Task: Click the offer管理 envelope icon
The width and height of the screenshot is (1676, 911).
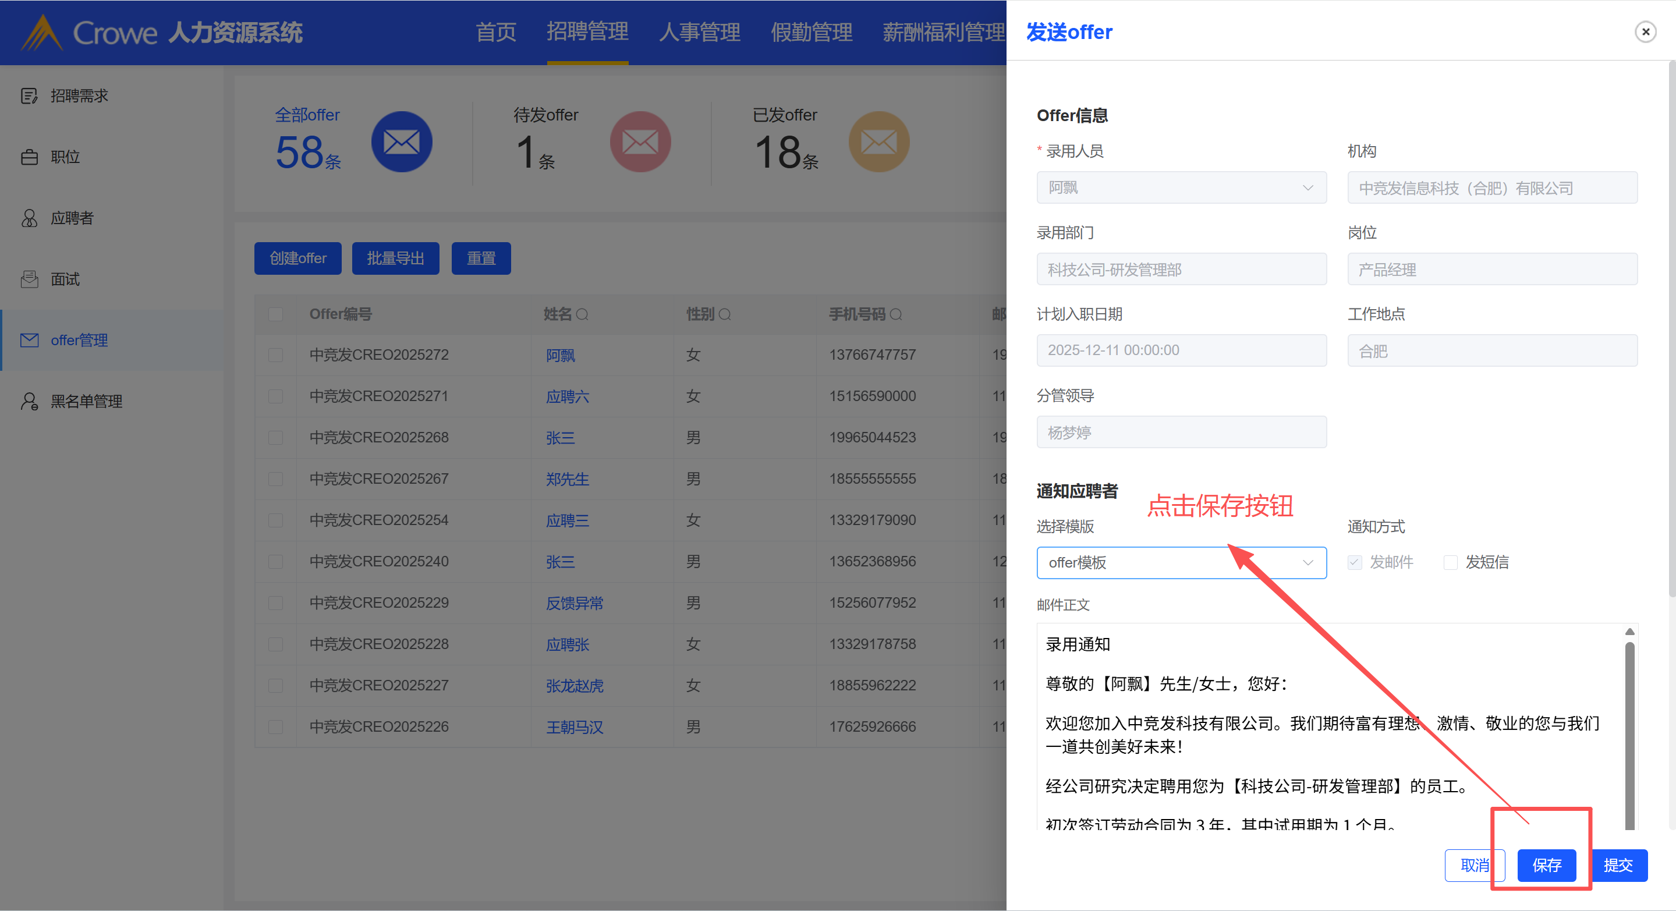Action: (x=29, y=341)
